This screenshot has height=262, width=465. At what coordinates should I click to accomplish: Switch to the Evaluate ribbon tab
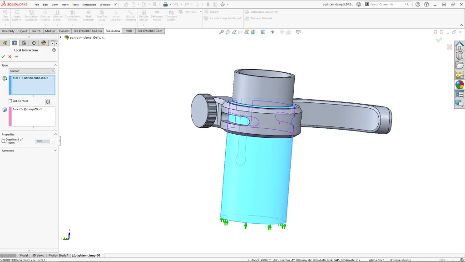click(x=64, y=31)
